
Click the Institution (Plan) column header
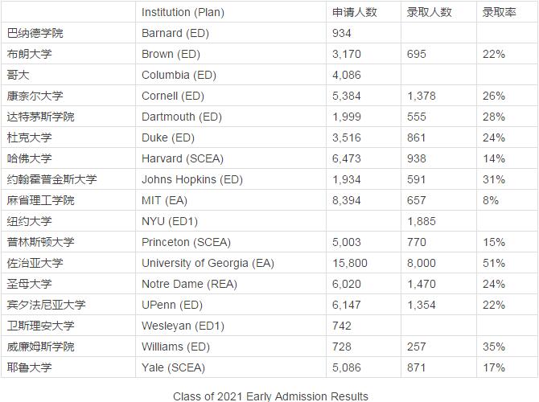pos(183,12)
